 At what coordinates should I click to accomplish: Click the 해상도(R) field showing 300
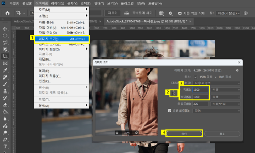(200, 104)
